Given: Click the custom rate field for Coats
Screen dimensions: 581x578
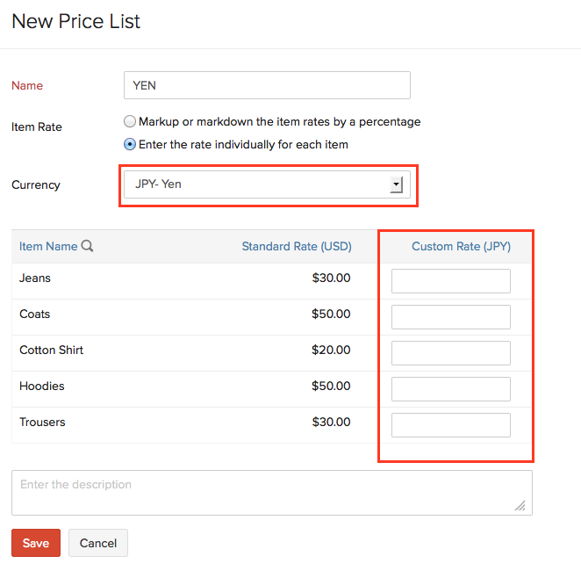Looking at the screenshot, I should pyautogui.click(x=451, y=317).
